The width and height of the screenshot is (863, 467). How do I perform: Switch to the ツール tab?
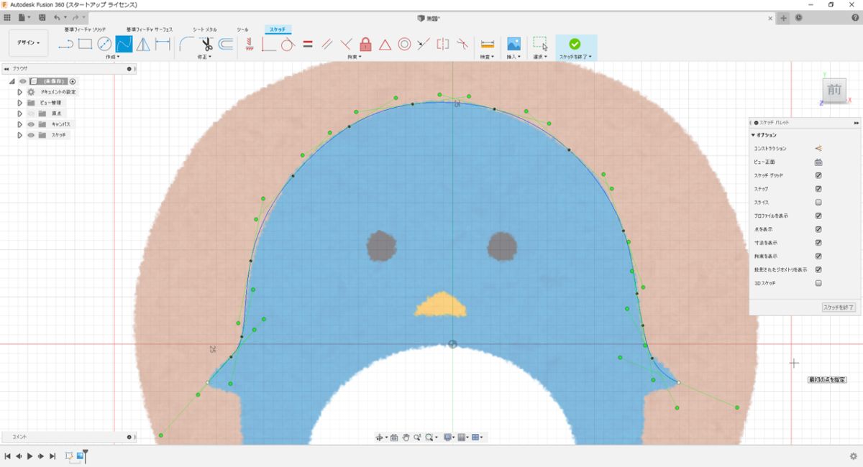(243, 29)
